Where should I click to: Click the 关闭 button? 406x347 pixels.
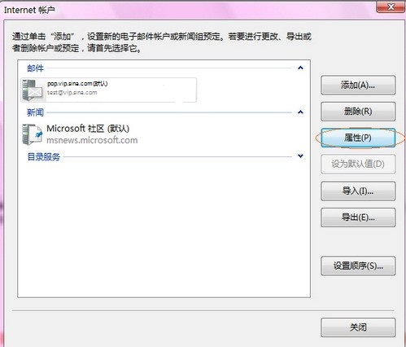[x=358, y=327]
